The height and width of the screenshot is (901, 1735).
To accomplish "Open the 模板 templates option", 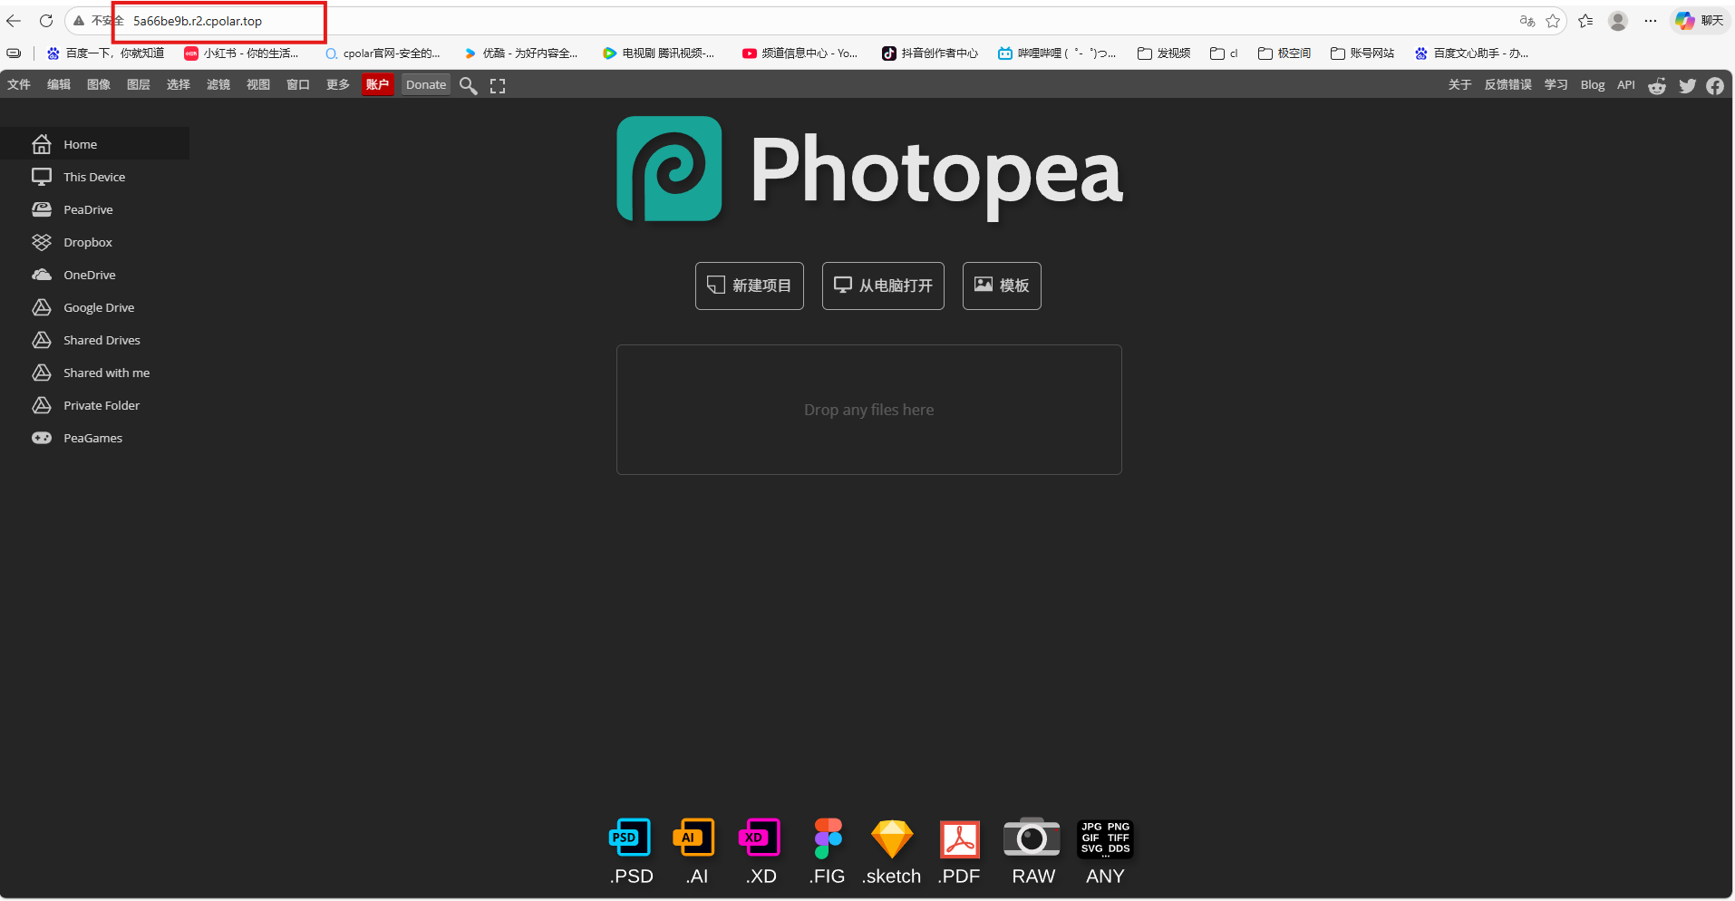I will point(1001,286).
